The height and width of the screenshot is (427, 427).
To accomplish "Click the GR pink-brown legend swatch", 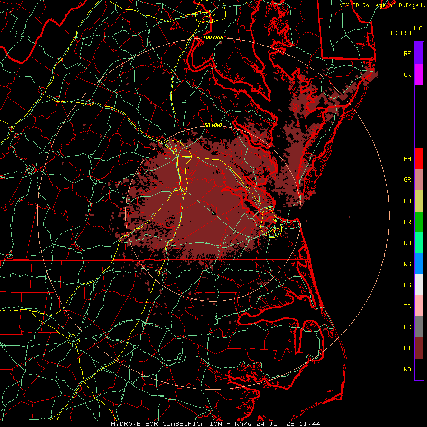I will [x=419, y=180].
